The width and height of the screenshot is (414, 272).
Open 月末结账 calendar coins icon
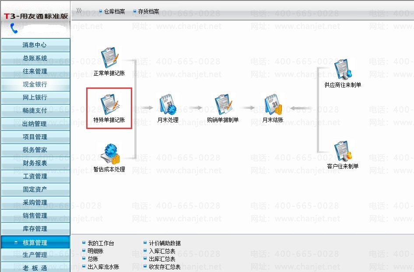point(273,104)
